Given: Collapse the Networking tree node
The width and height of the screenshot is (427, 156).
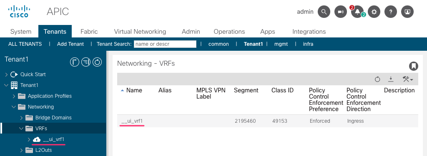Looking at the screenshot, I should click(x=14, y=107).
